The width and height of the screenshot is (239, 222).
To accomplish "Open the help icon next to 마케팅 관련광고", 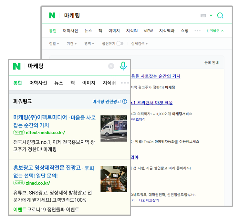I will pos(125,101).
